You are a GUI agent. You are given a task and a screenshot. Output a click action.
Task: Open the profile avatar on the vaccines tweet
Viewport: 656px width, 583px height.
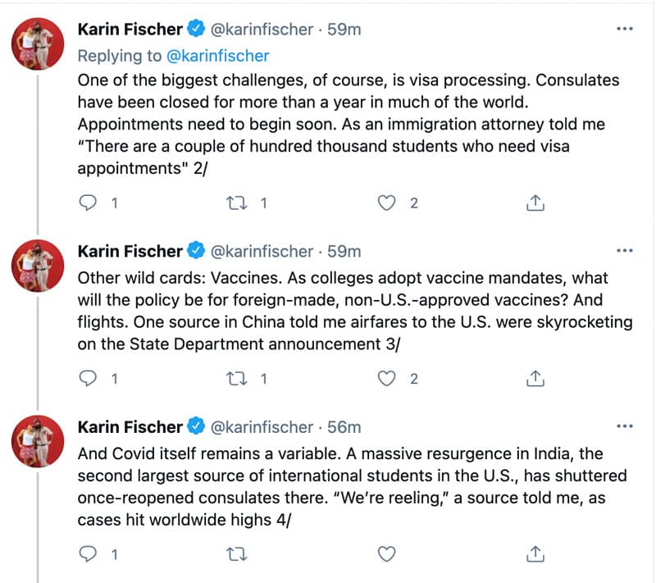click(38, 266)
